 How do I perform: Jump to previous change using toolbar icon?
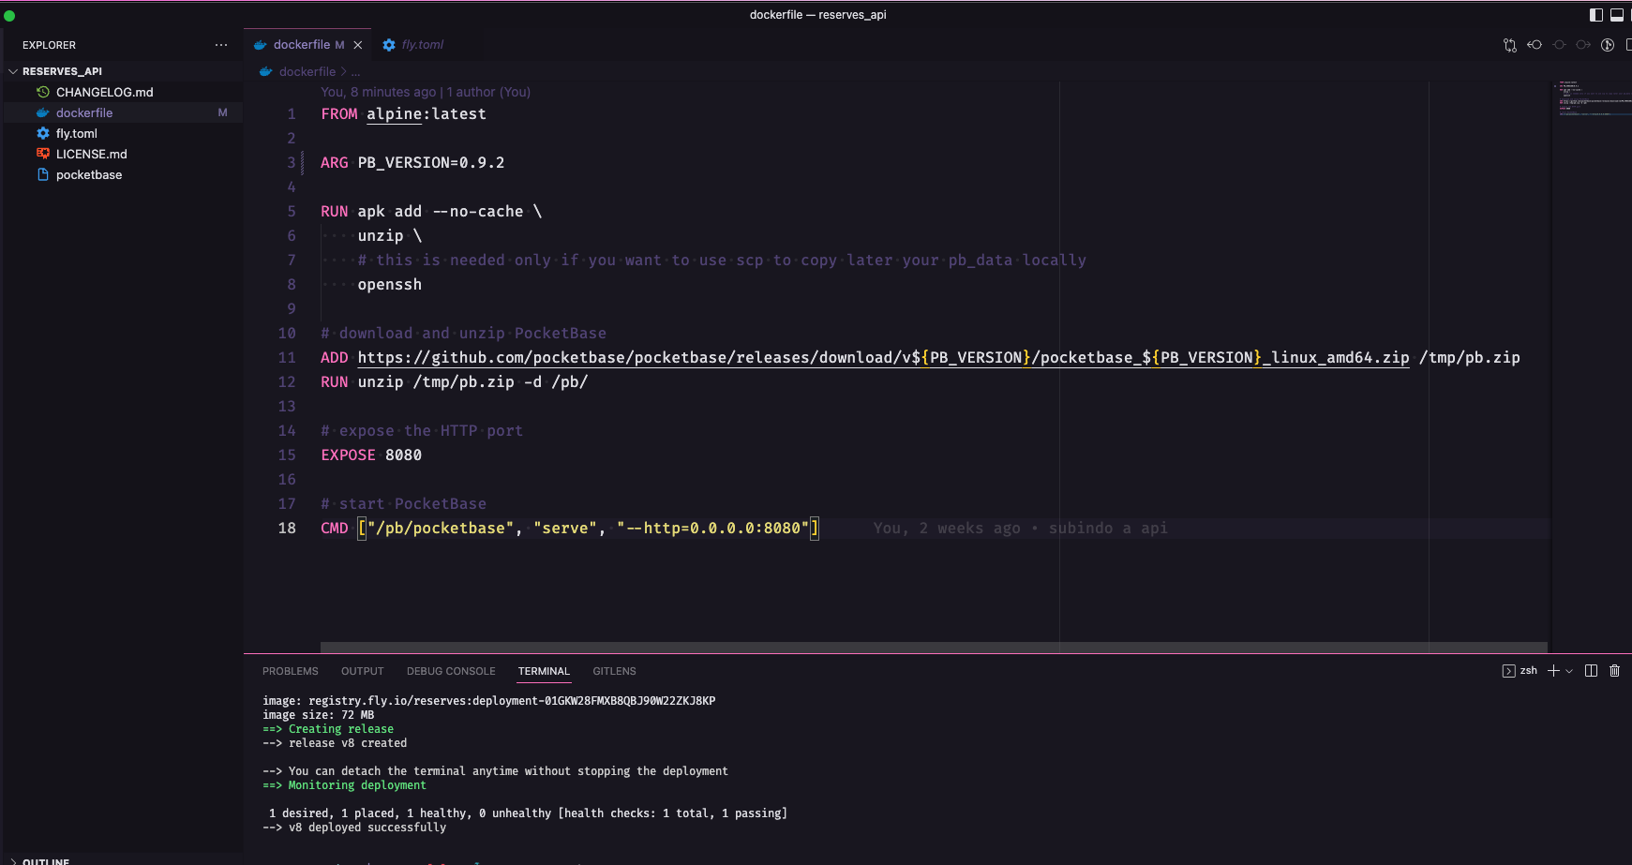click(x=1535, y=45)
